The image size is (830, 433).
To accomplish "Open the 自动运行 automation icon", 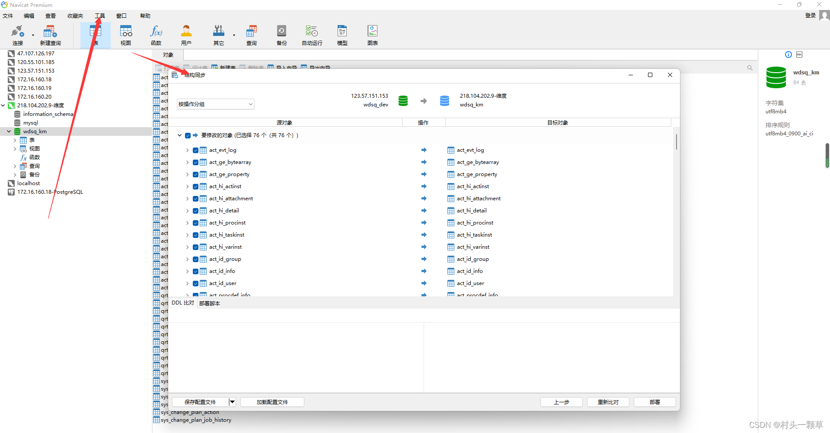I will point(312,35).
